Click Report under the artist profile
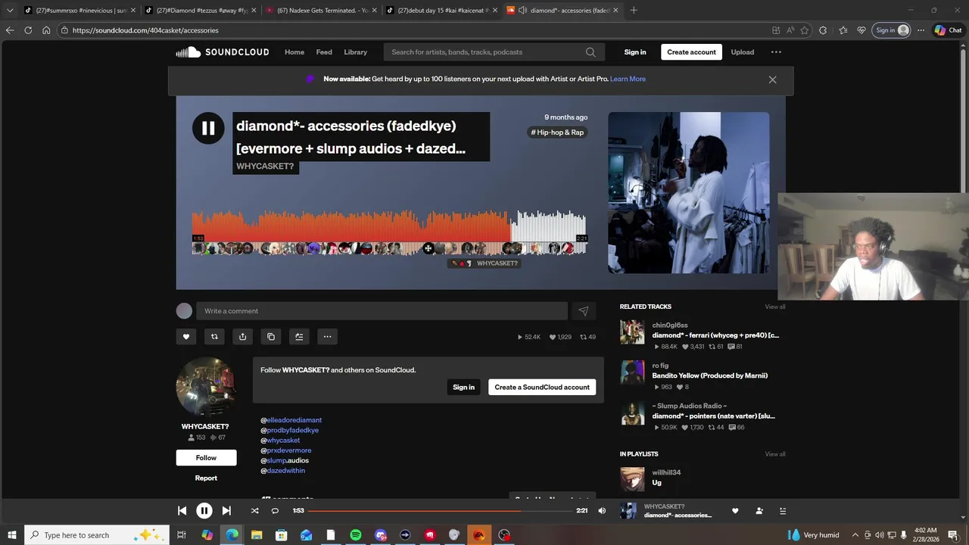Image resolution: width=969 pixels, height=545 pixels. 206,478
